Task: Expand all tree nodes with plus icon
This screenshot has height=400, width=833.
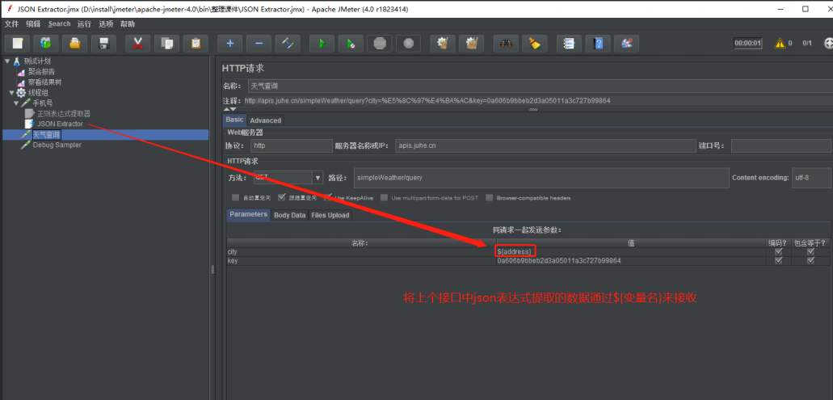Action: (230, 44)
